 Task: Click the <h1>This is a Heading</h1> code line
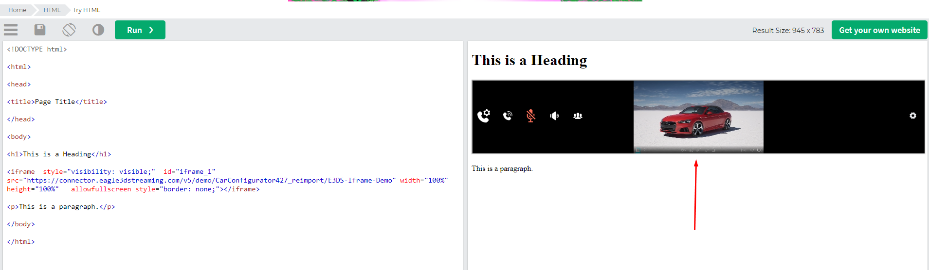[59, 154]
